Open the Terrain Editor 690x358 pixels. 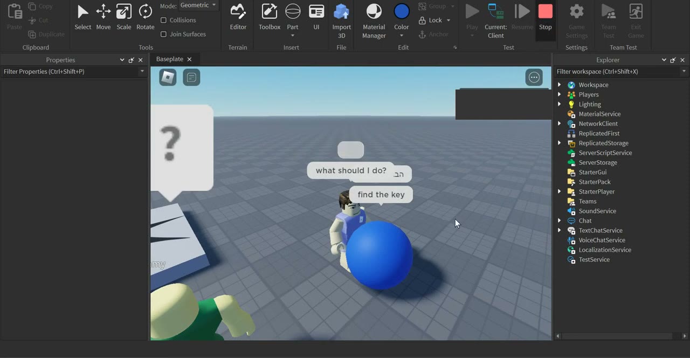point(238,17)
